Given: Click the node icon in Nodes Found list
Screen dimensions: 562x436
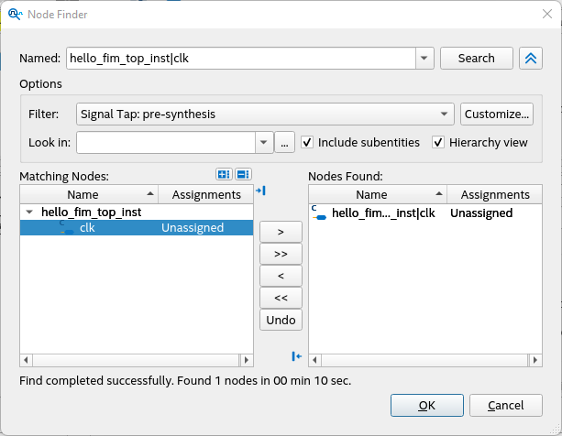Looking at the screenshot, I should point(318,213).
